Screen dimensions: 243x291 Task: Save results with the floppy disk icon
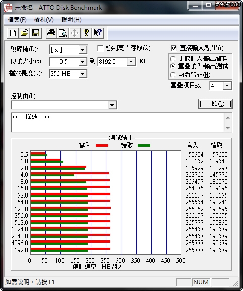click(x=36, y=33)
